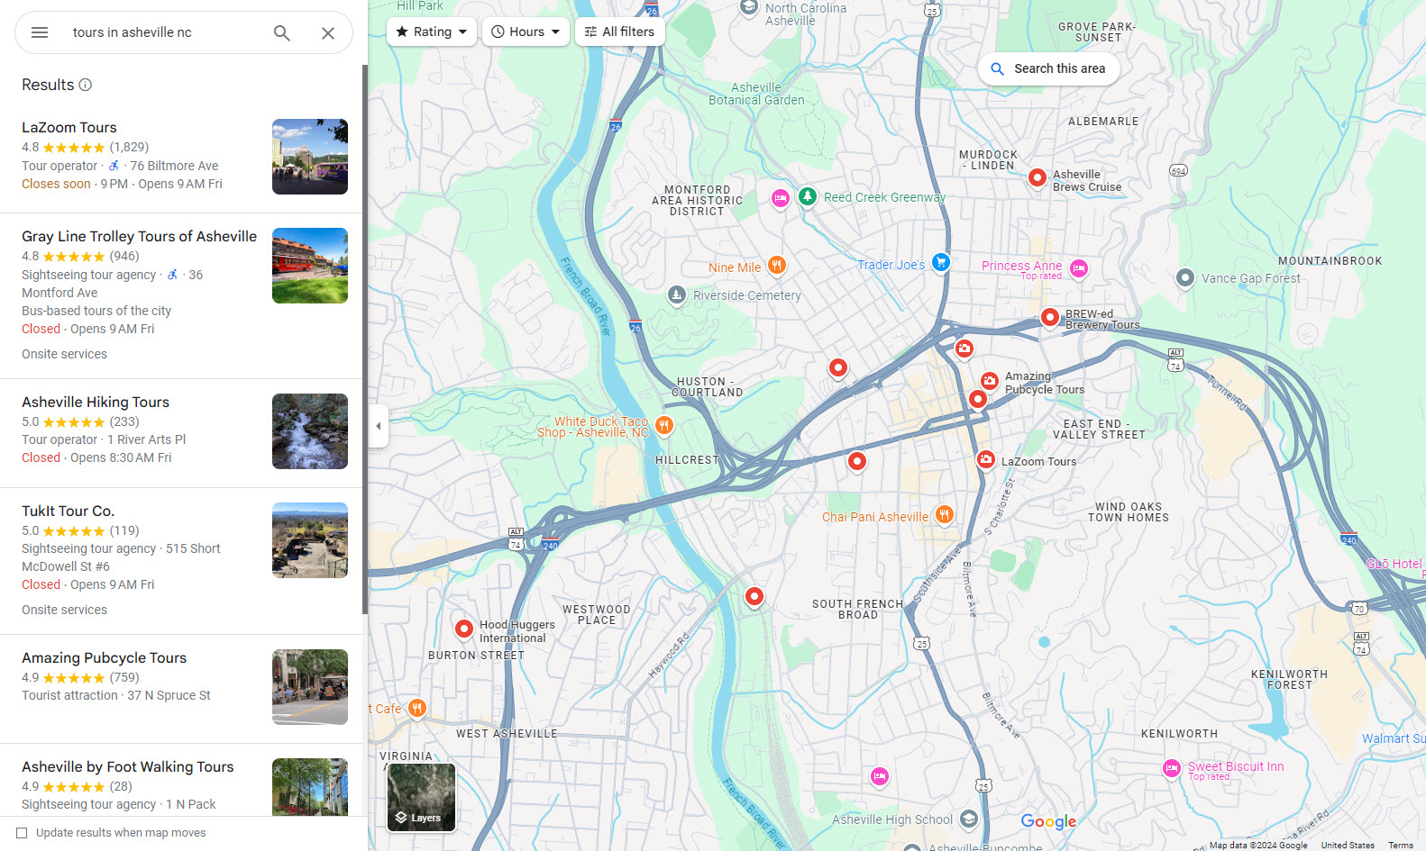Click the results list scrollbar

(365, 339)
